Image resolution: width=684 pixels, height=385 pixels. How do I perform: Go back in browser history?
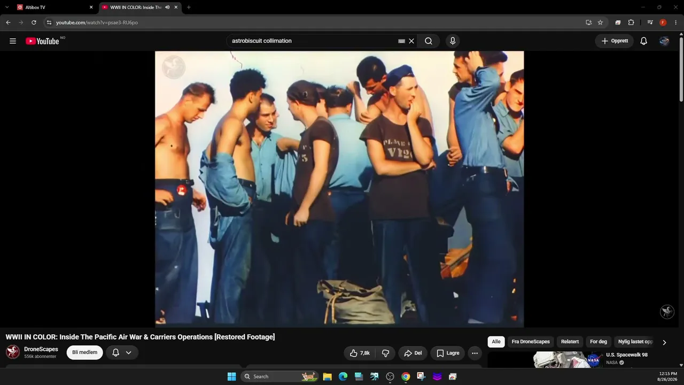tap(8, 22)
